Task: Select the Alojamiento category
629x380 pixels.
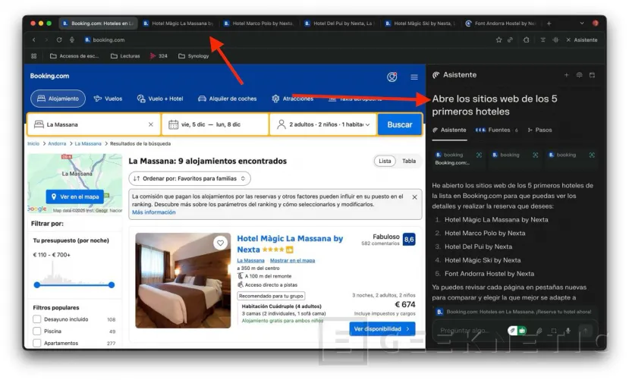Action: pyautogui.click(x=58, y=99)
